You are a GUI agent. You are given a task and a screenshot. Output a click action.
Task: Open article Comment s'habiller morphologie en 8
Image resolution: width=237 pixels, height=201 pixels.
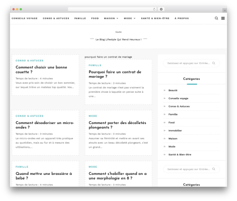click(118, 176)
